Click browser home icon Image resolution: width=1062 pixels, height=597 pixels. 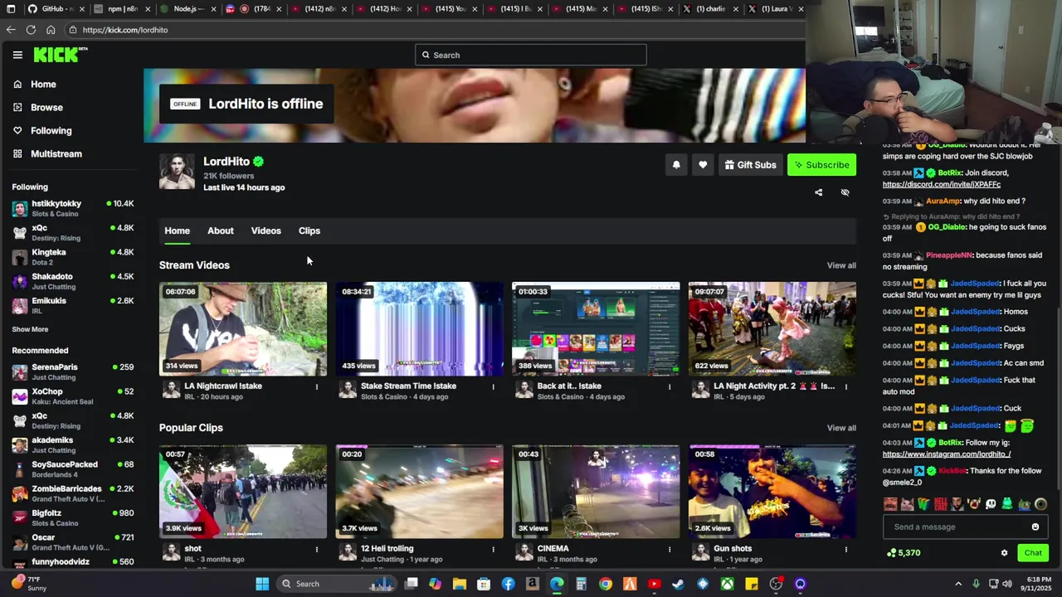[51, 30]
